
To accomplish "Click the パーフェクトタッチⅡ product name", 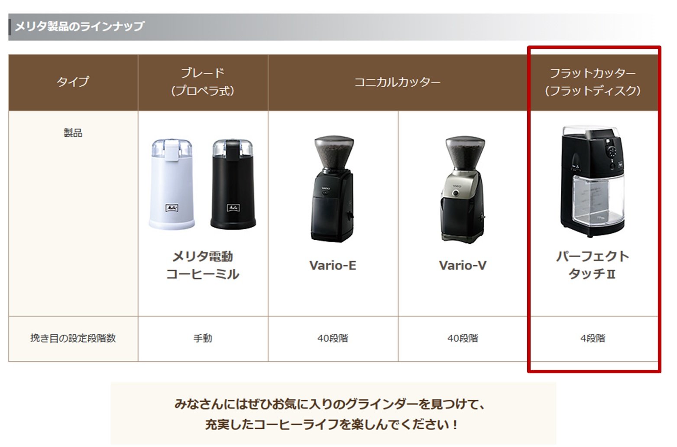I will pos(593,264).
